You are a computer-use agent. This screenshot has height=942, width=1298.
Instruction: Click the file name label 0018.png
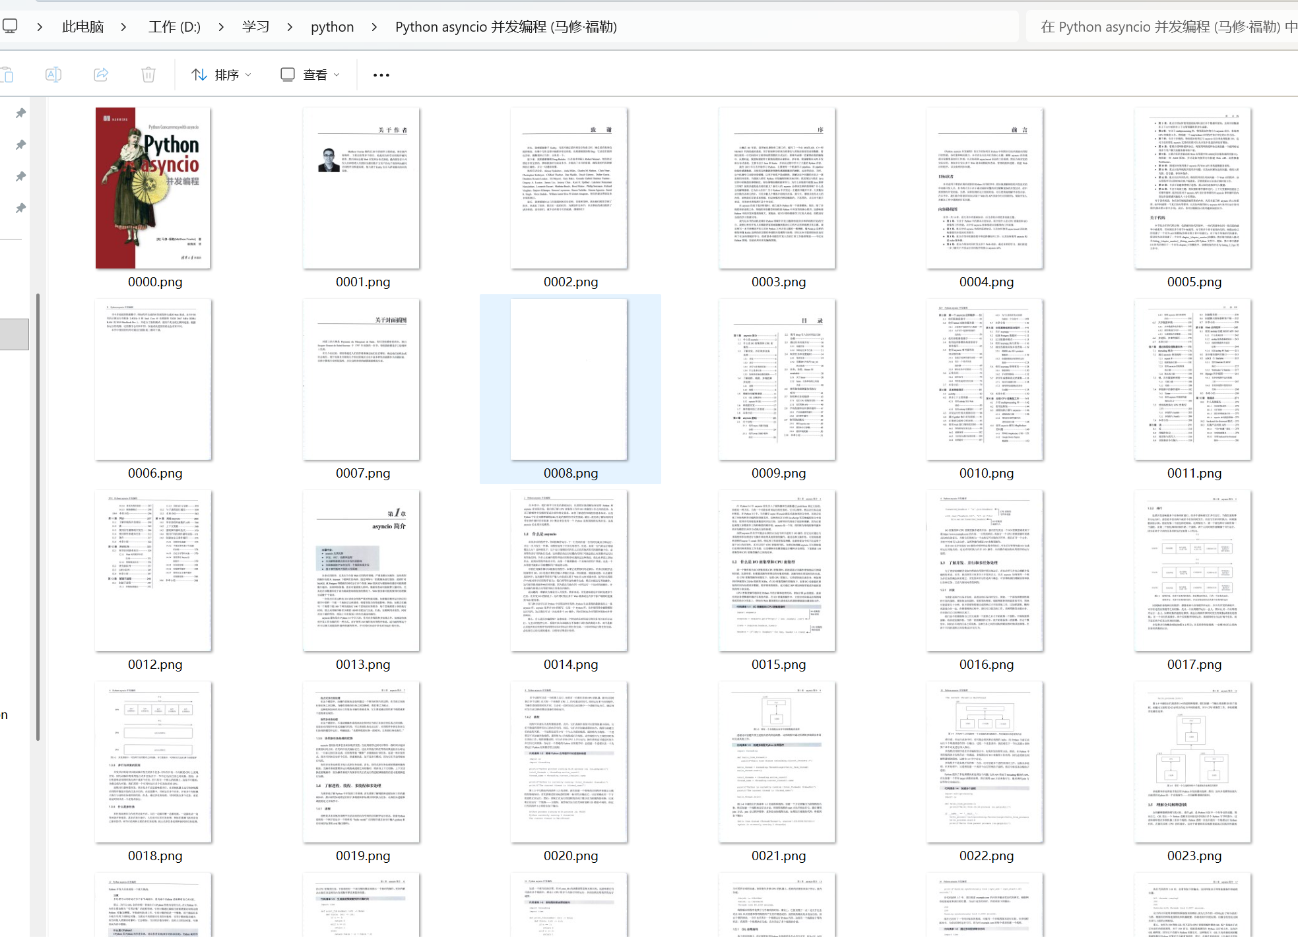tap(155, 856)
